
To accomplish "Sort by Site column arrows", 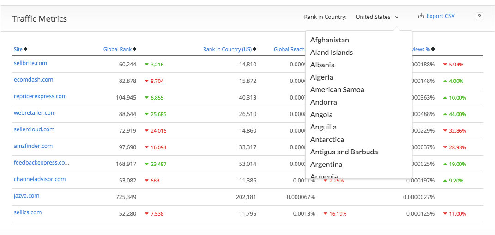I will point(25,49).
